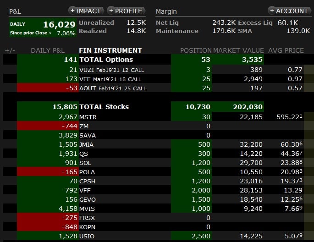Click the Excess Liq 60.1K value
314x242 pixels.
(288, 23)
